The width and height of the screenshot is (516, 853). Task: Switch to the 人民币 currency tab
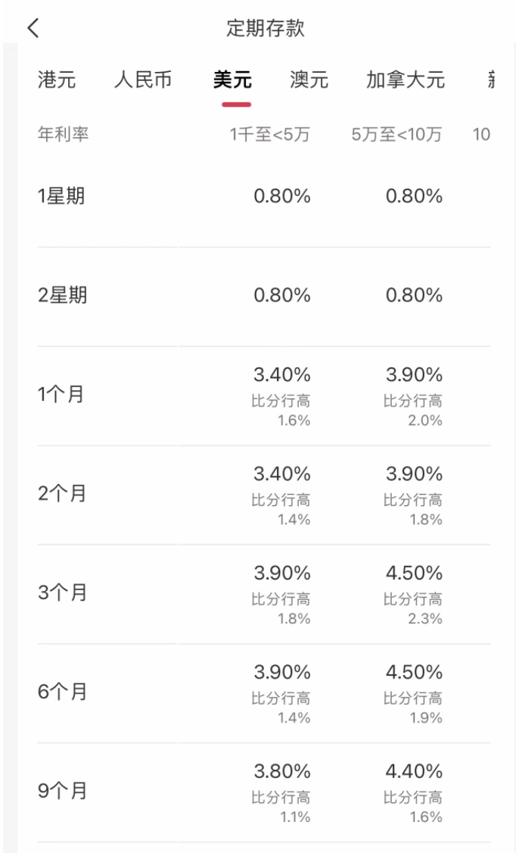144,80
